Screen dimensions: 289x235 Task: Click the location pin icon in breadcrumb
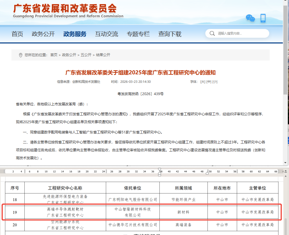(x=20, y=55)
